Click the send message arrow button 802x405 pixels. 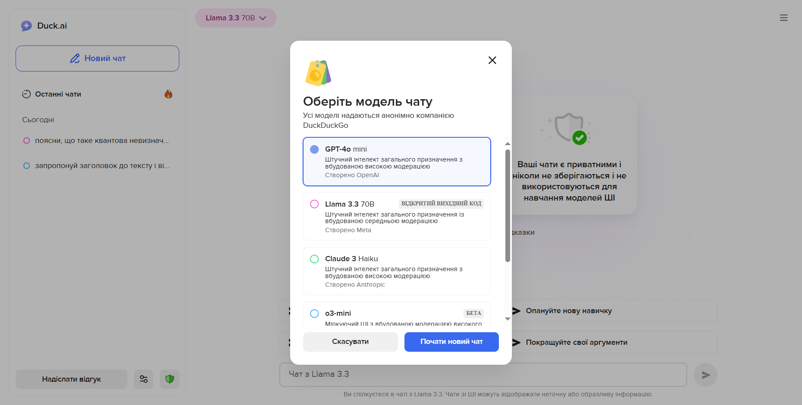pos(705,375)
